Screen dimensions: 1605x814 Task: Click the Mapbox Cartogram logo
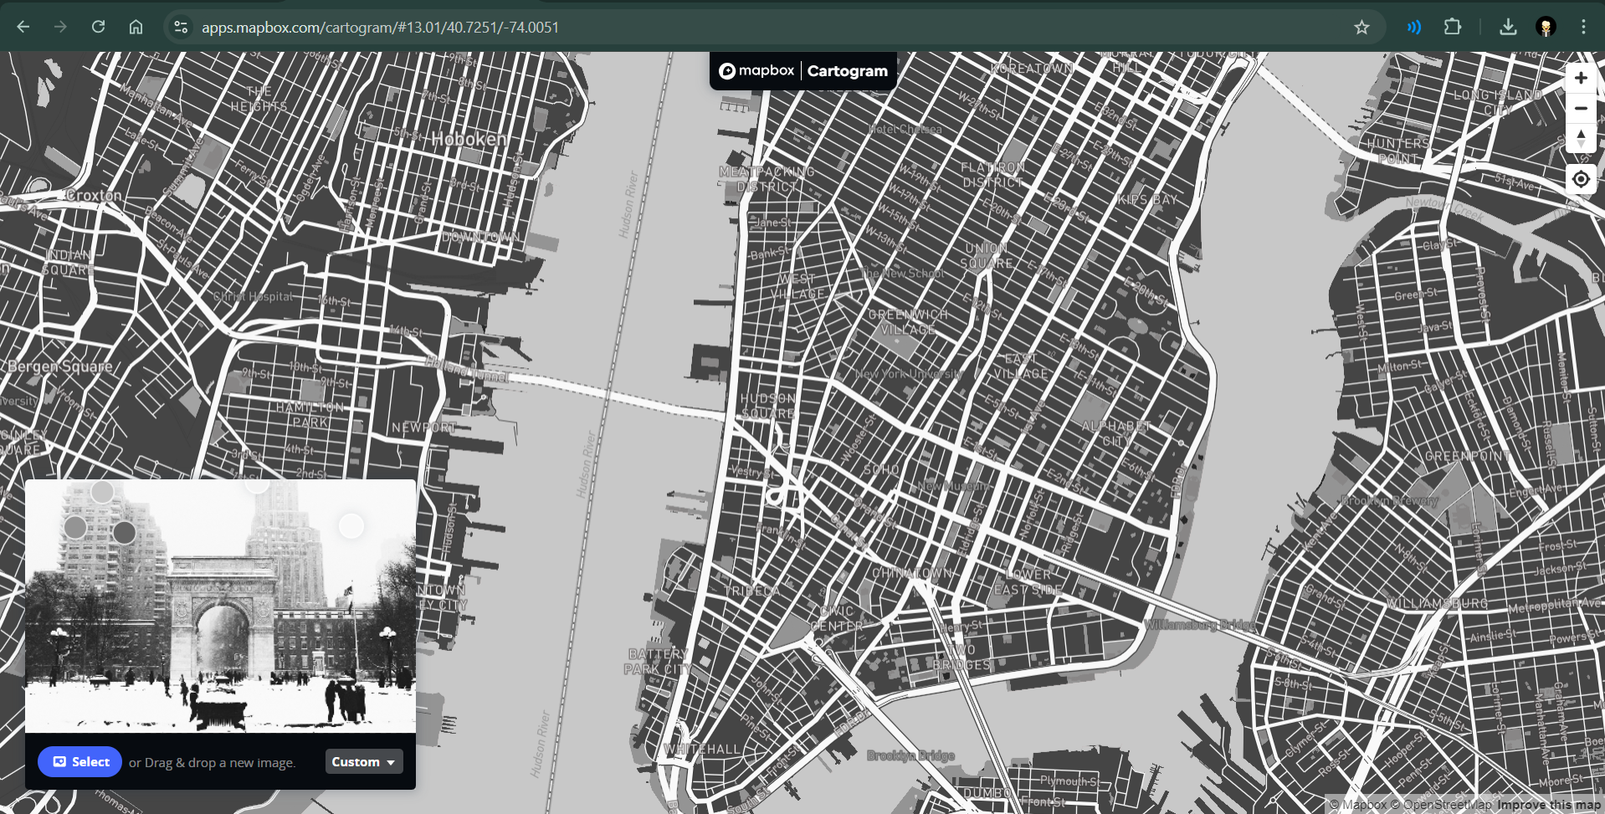point(802,70)
